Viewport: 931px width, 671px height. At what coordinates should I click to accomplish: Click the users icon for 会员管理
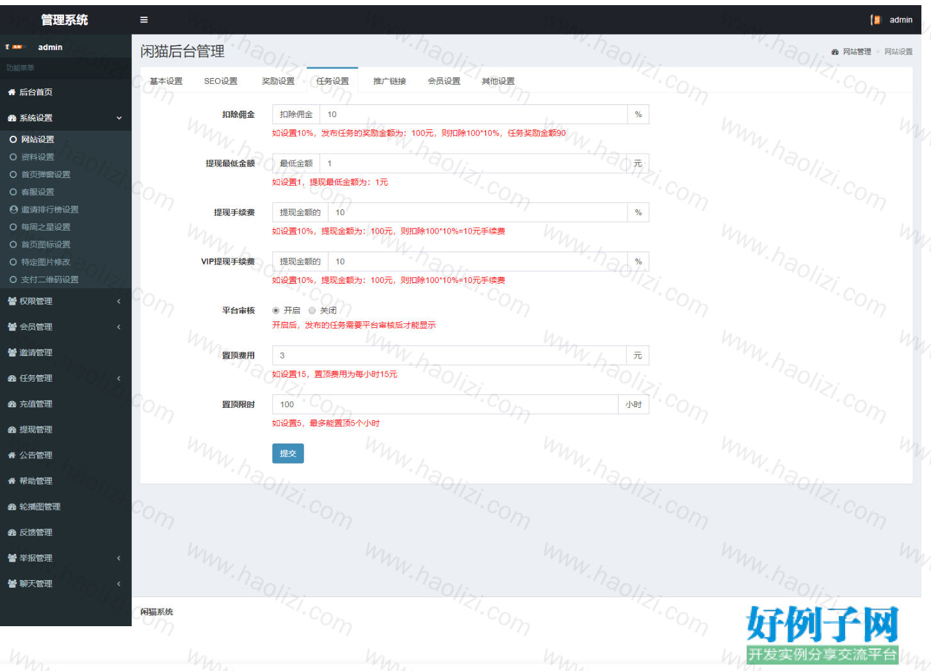(12, 327)
